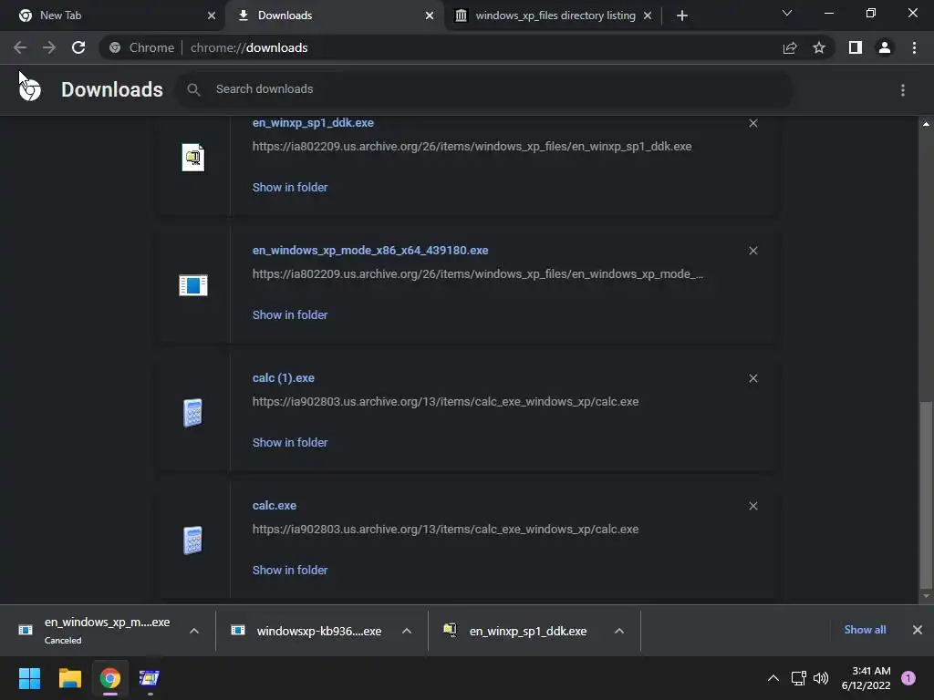Click the Chrome taskbar icon
The width and height of the screenshot is (934, 700).
[110, 678]
